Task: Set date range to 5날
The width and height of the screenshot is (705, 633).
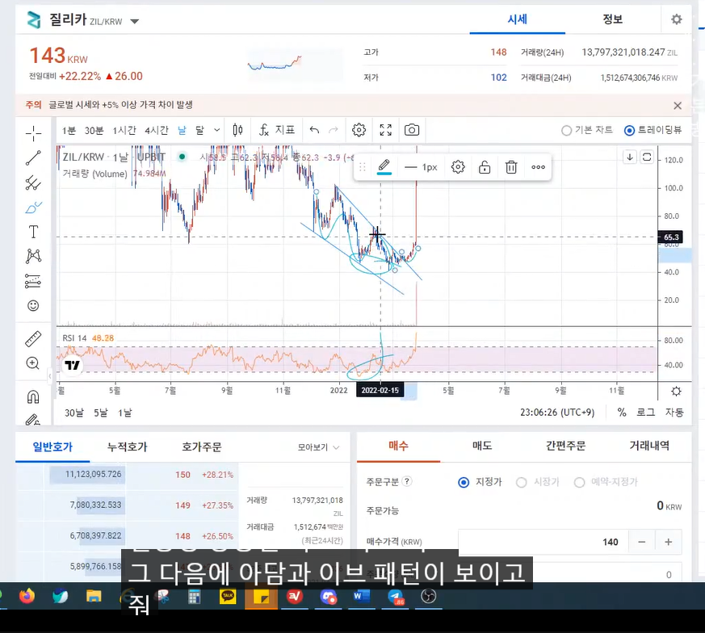Action: point(101,413)
